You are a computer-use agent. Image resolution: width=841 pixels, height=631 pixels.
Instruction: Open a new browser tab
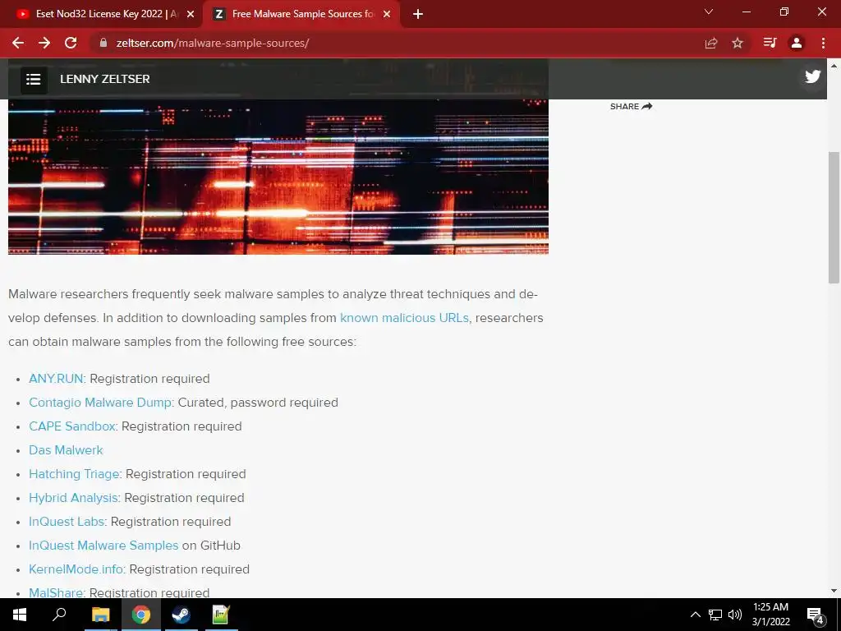coord(418,15)
